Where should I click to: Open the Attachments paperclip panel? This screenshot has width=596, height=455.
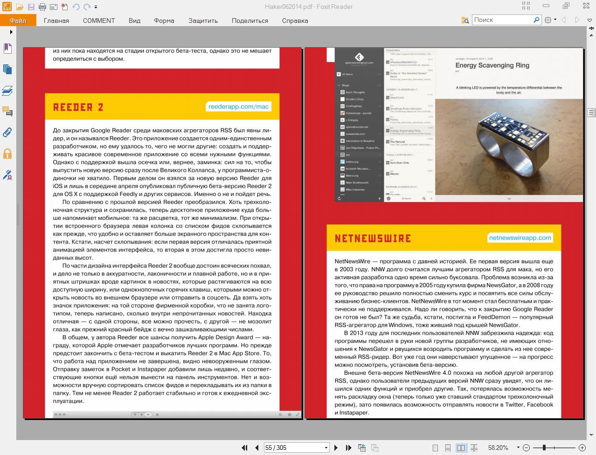pyautogui.click(x=7, y=132)
